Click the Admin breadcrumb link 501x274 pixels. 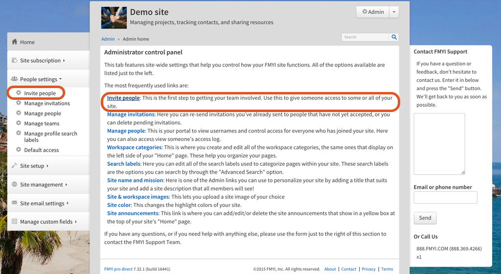tap(108, 39)
